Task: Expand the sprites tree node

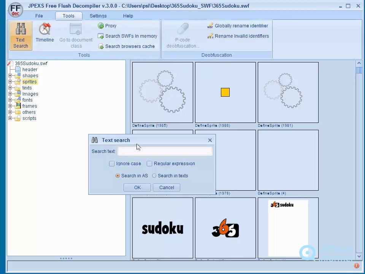Action: coord(10,81)
